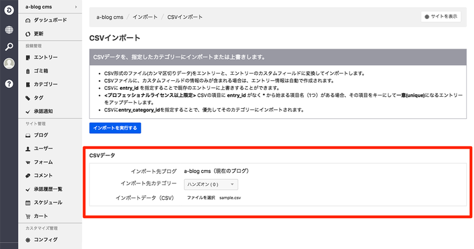Click the サイト管理 section label
The height and width of the screenshot is (249, 474).
36,124
